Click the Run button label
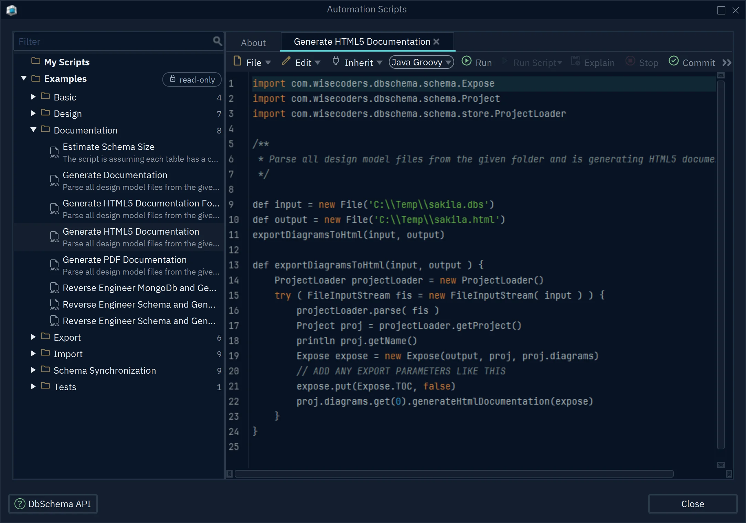Viewport: 746px width, 523px height. point(483,63)
